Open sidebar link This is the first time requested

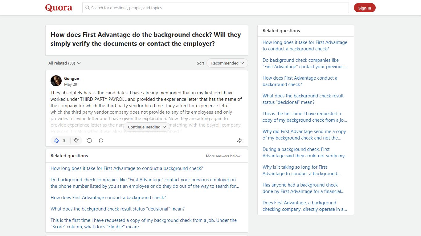click(x=305, y=117)
